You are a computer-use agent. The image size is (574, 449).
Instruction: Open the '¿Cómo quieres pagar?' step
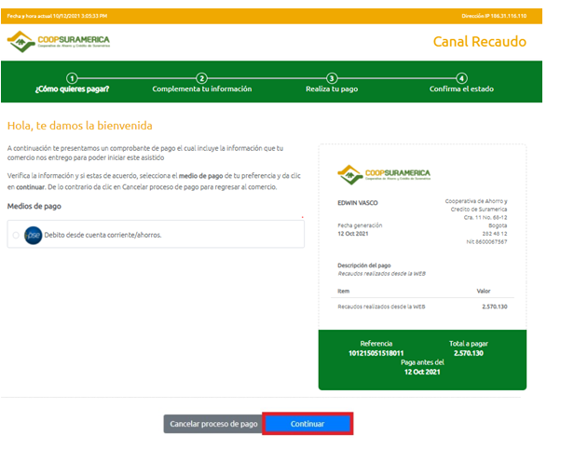tap(72, 89)
